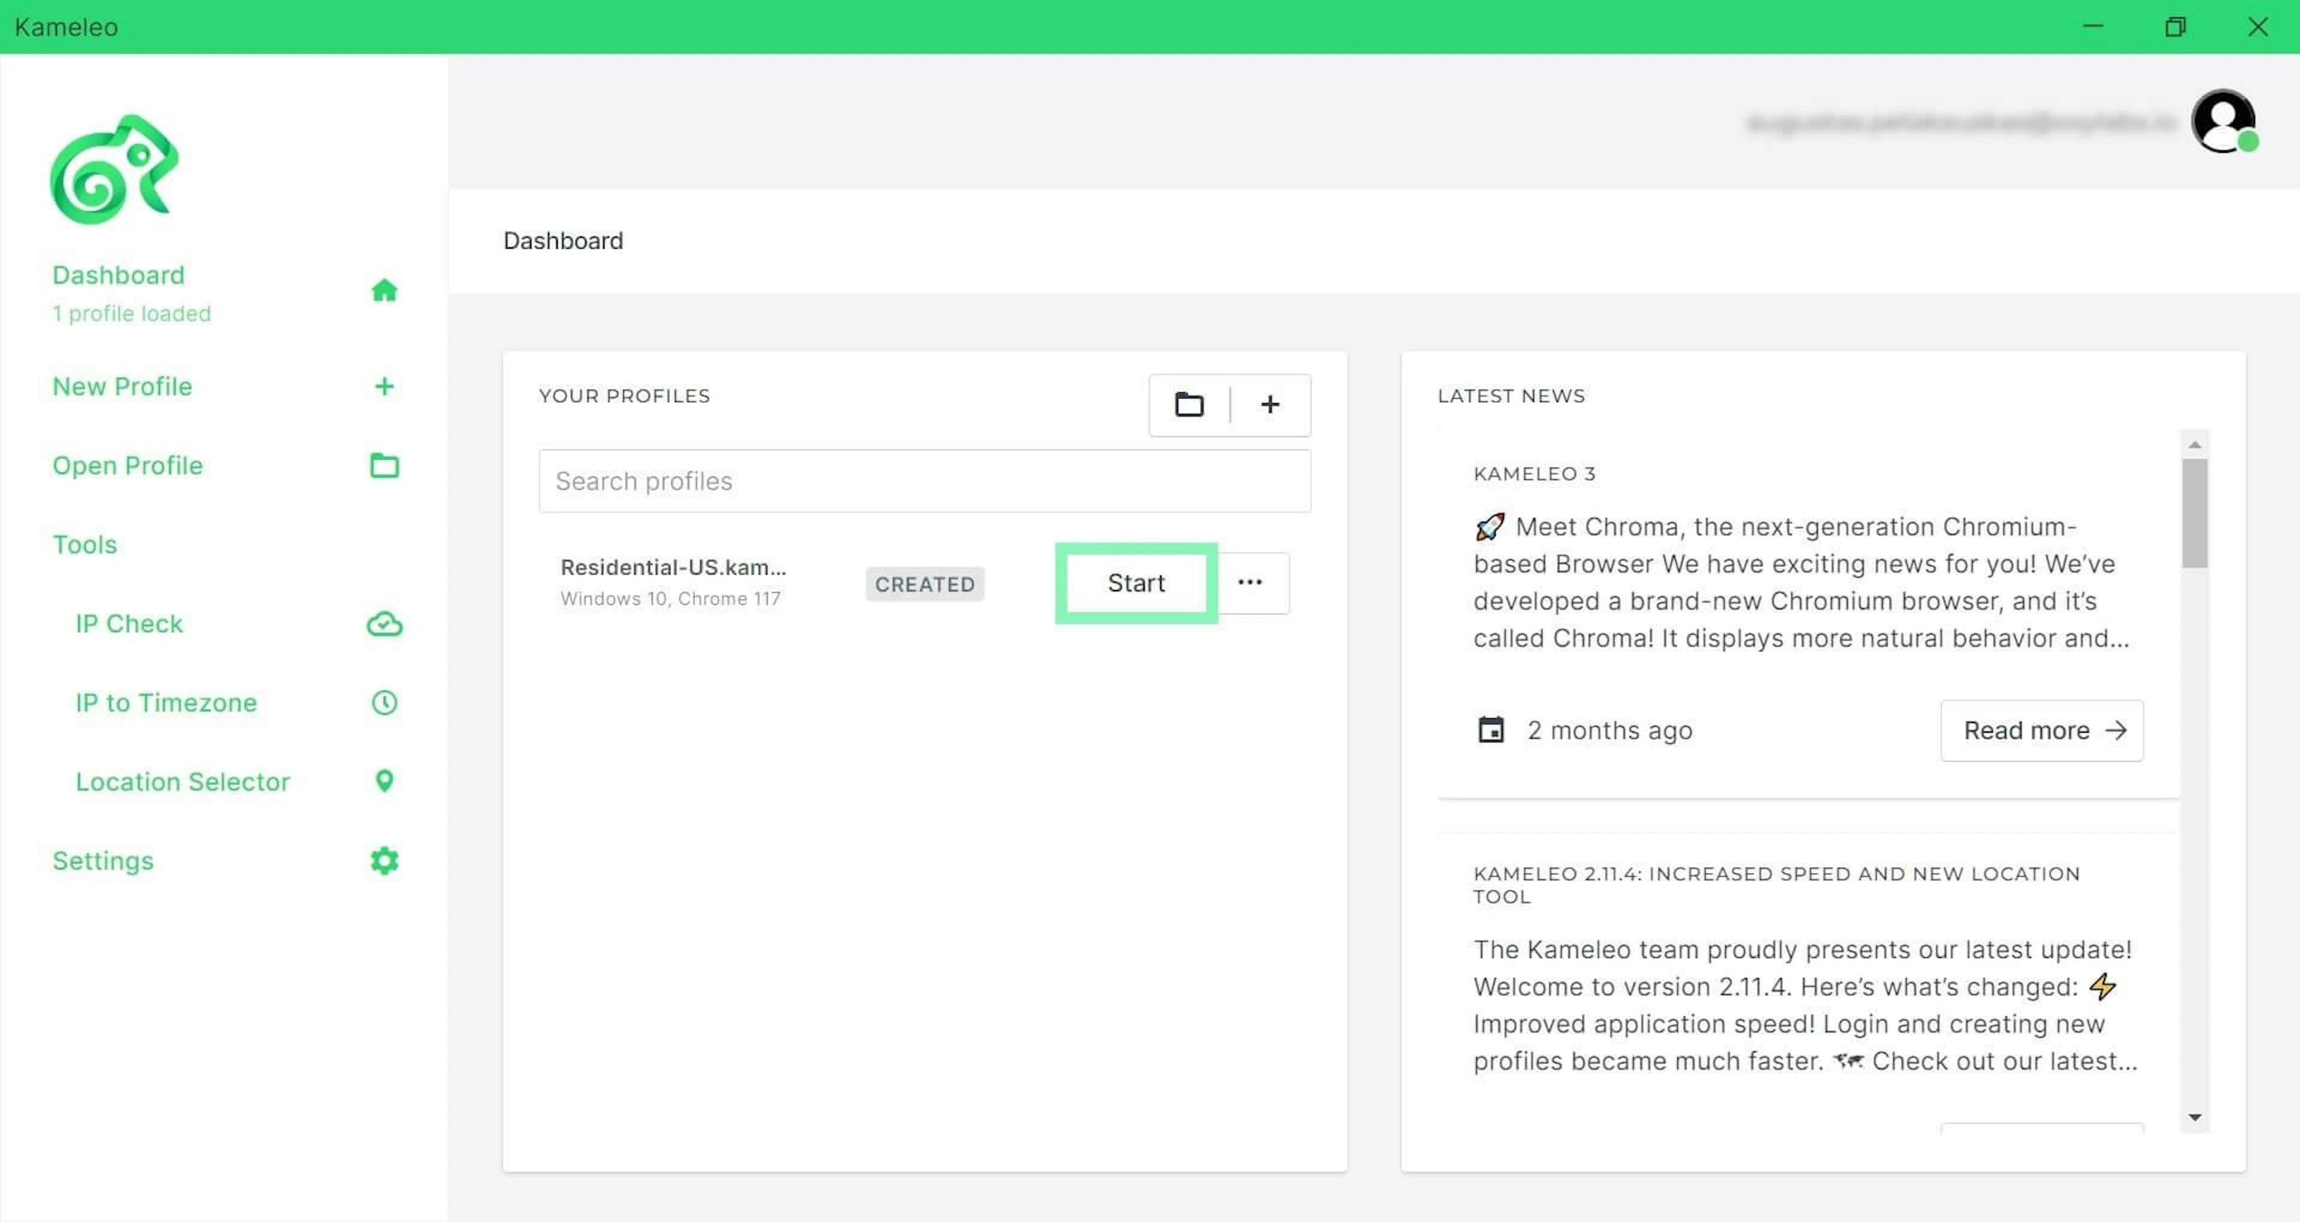Restore down the Kameleo window
The width and height of the screenshot is (2300, 1222).
pyautogui.click(x=2175, y=27)
